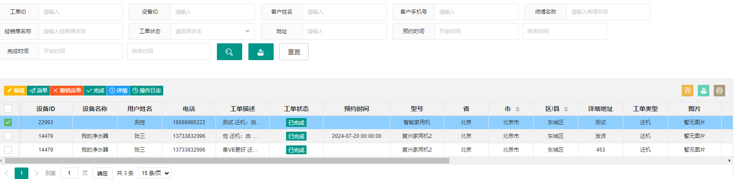Focus the 工单ID input field

pyautogui.click(x=80, y=12)
